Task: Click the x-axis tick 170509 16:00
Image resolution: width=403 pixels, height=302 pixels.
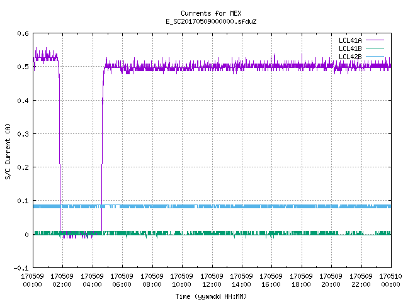Action: pos(271,281)
